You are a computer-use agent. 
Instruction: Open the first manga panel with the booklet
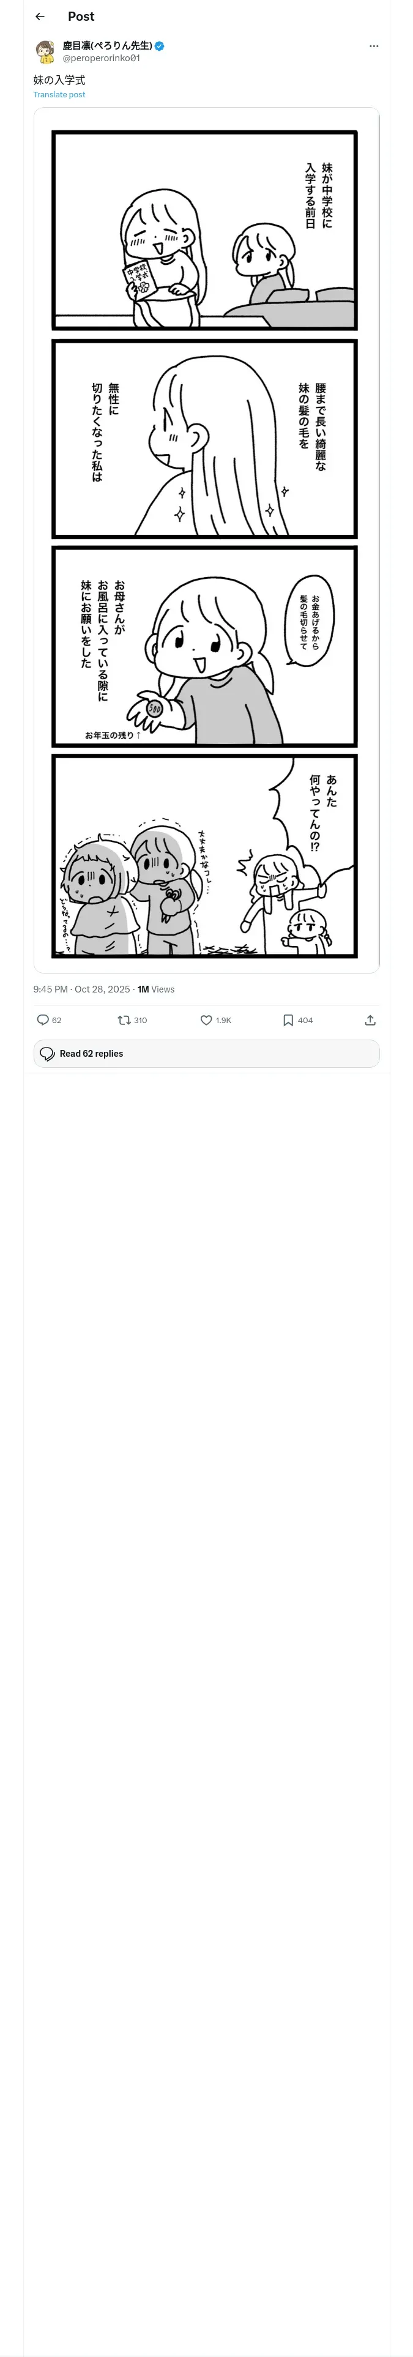click(204, 231)
